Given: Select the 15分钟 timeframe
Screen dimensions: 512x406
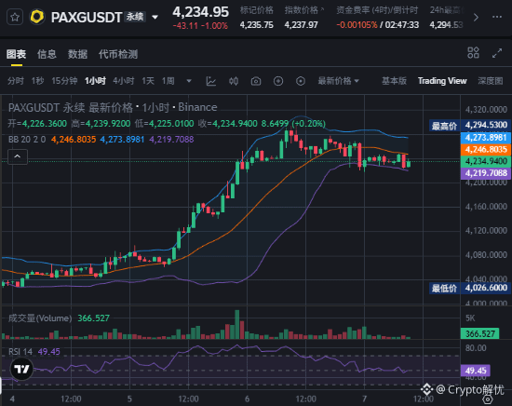Looking at the screenshot, I should coord(64,81).
